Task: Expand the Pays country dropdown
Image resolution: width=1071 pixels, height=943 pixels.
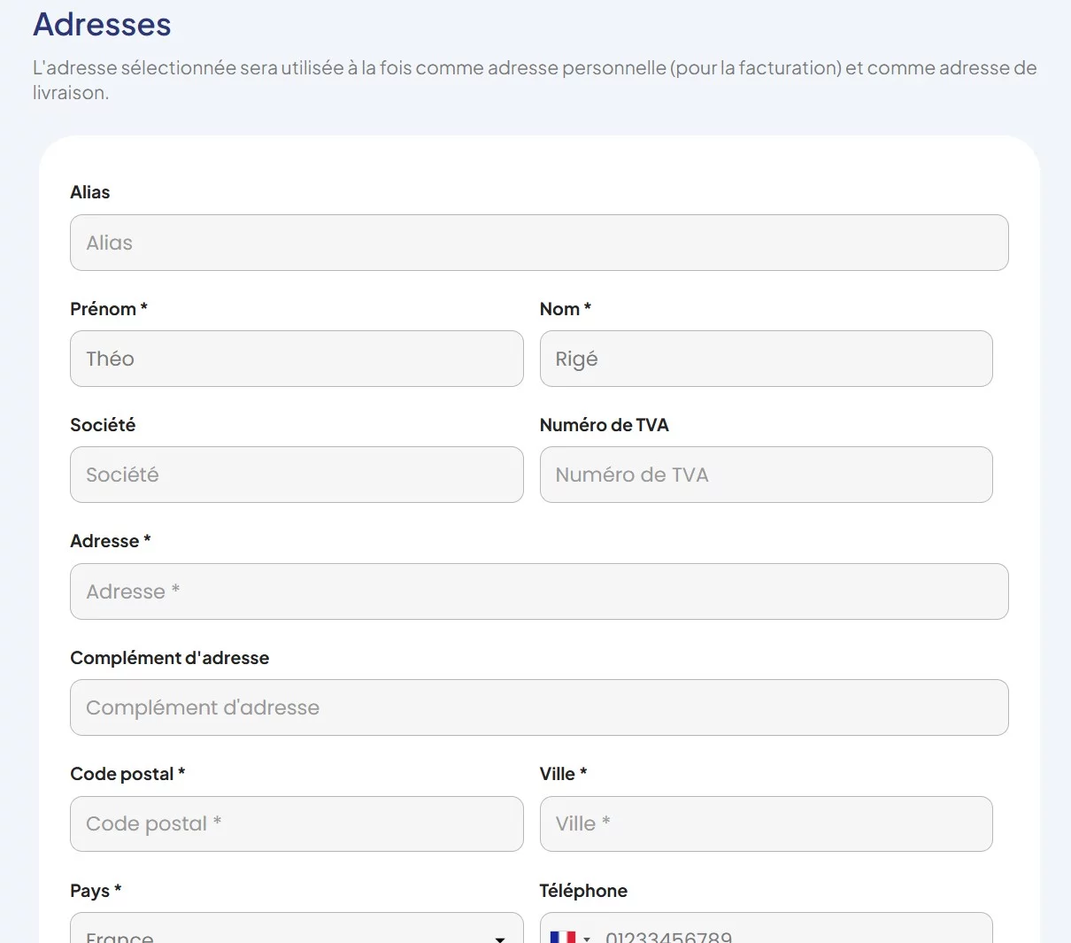Action: (x=499, y=937)
